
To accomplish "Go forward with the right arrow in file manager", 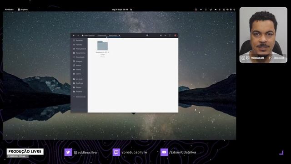I will (78, 36).
